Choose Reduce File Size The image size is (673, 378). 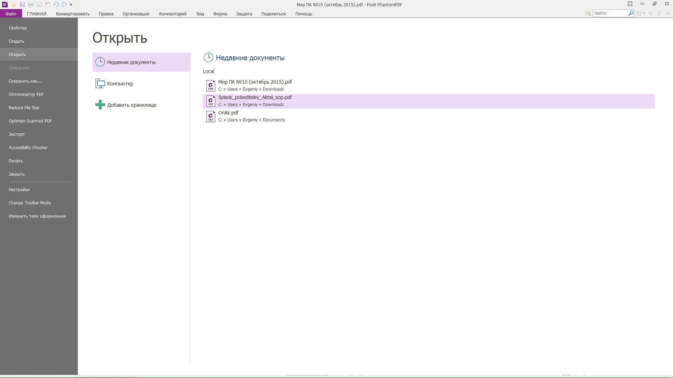tap(39, 107)
